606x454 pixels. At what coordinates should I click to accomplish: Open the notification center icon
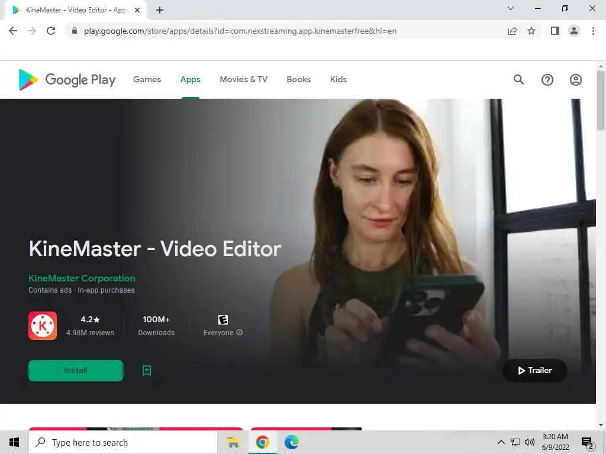tap(588, 443)
